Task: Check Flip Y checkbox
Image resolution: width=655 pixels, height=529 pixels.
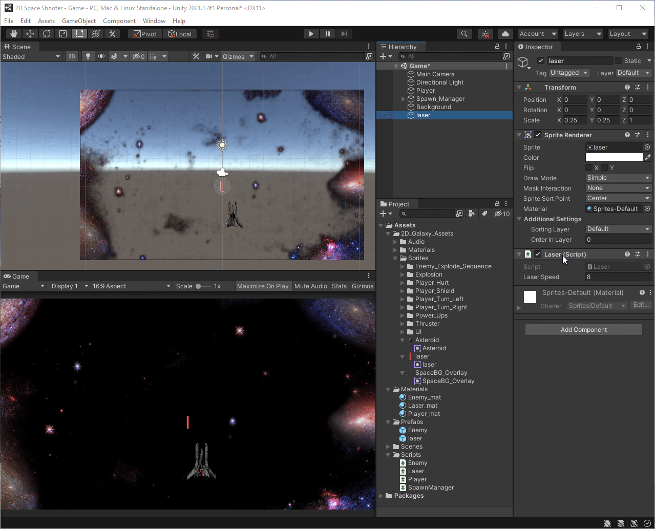Action: (x=604, y=167)
